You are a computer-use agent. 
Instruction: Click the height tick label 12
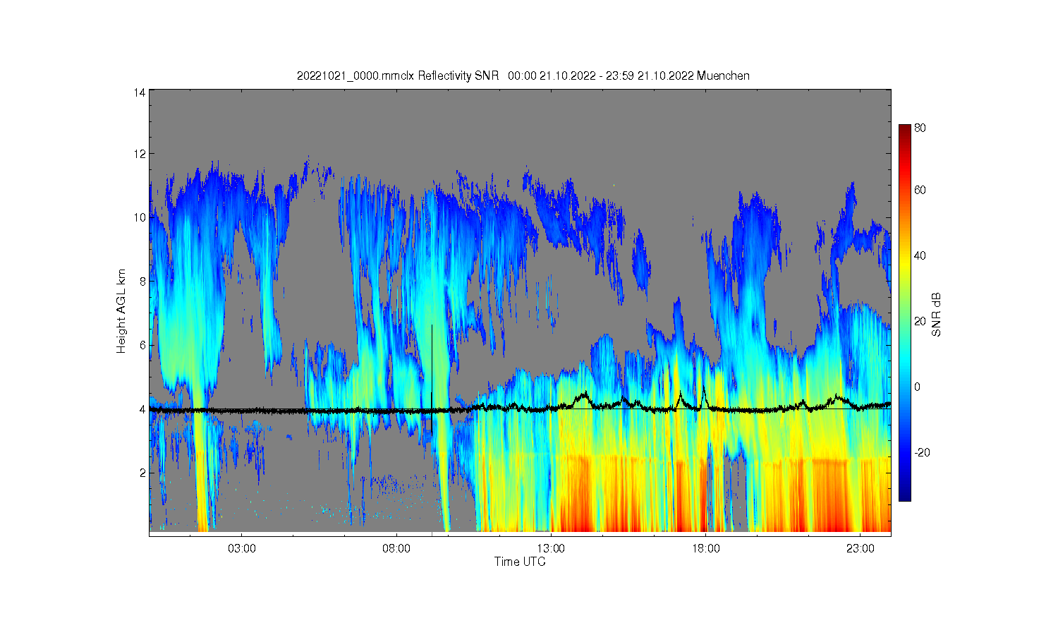[140, 154]
